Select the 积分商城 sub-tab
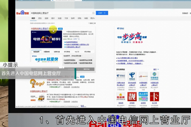The width and height of the screenshot is (191, 127). pos(87,52)
